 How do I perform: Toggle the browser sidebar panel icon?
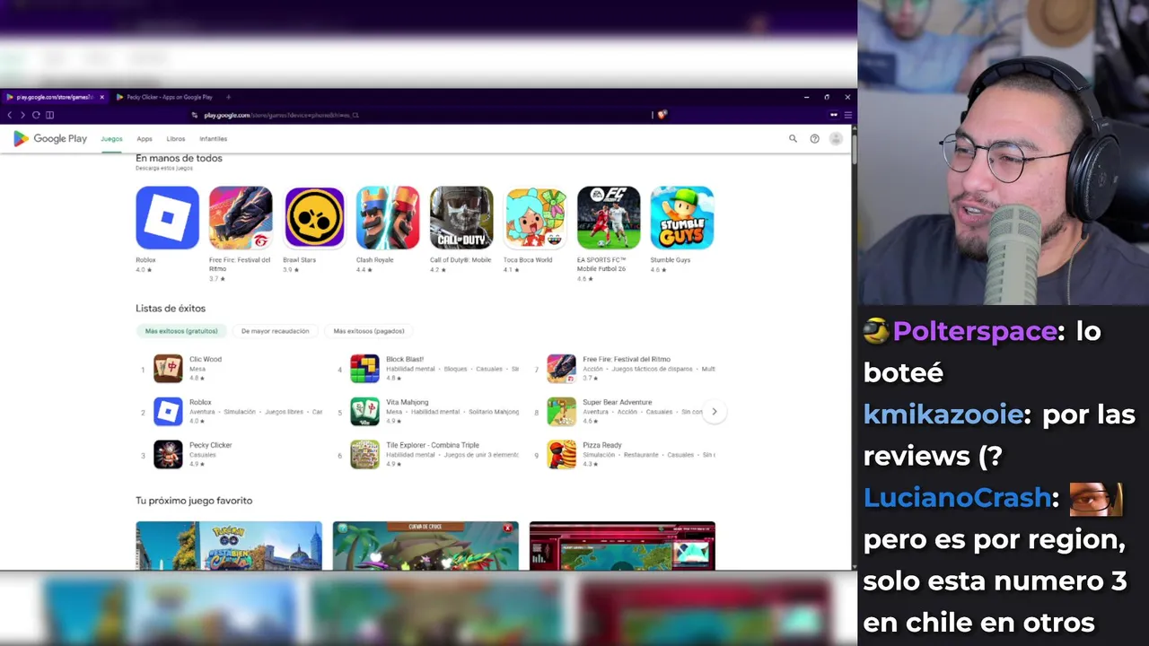click(49, 115)
